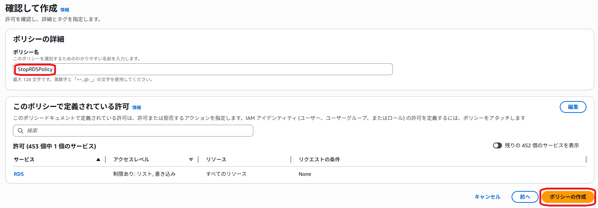This screenshot has height=208, width=598.
Task: Select the 制限あり: リスト, 書き込み cell
Action: (x=144, y=174)
